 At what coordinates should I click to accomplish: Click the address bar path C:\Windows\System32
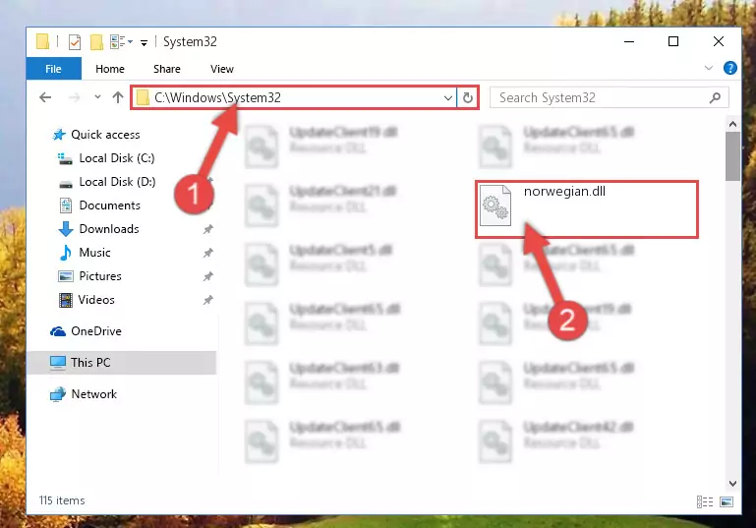[x=217, y=98]
